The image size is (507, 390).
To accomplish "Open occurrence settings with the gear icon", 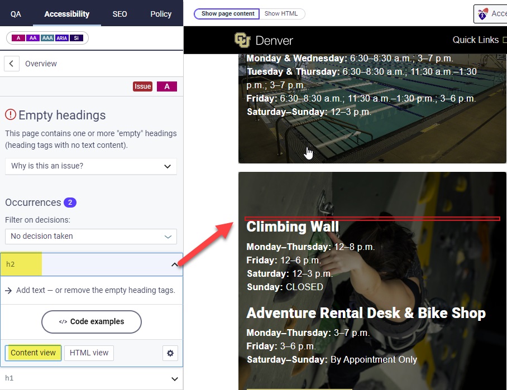I will (x=170, y=353).
